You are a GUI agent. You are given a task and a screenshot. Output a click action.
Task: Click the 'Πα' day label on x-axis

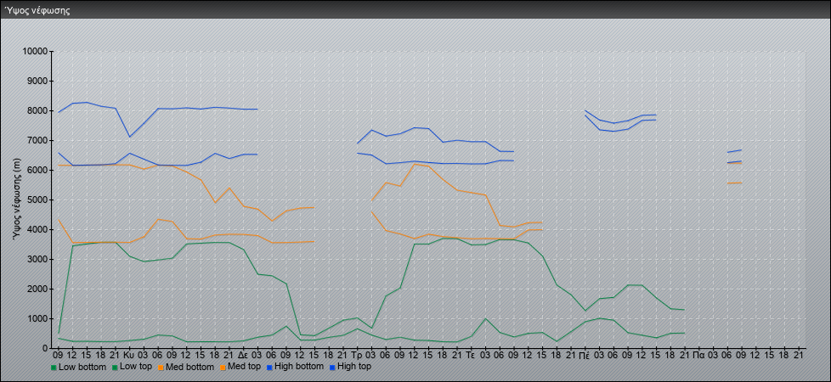click(698, 355)
